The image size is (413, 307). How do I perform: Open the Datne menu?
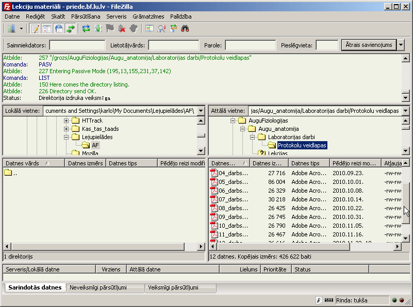(x=12, y=16)
